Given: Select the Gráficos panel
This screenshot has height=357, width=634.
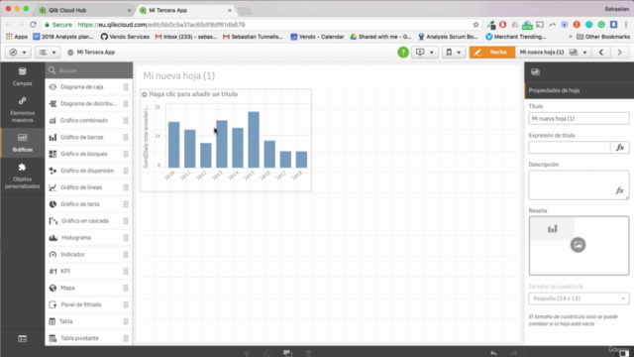Looking at the screenshot, I should 22,143.
